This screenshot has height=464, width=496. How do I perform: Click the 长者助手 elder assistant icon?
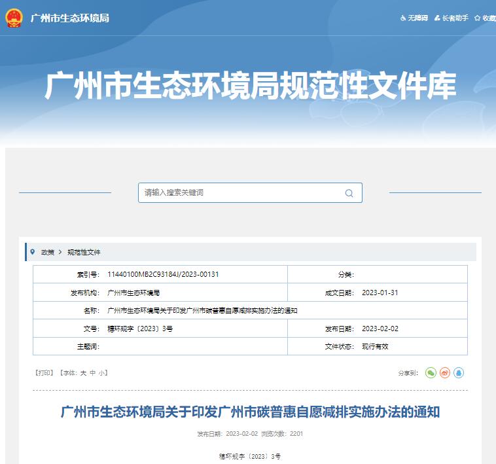(437, 18)
